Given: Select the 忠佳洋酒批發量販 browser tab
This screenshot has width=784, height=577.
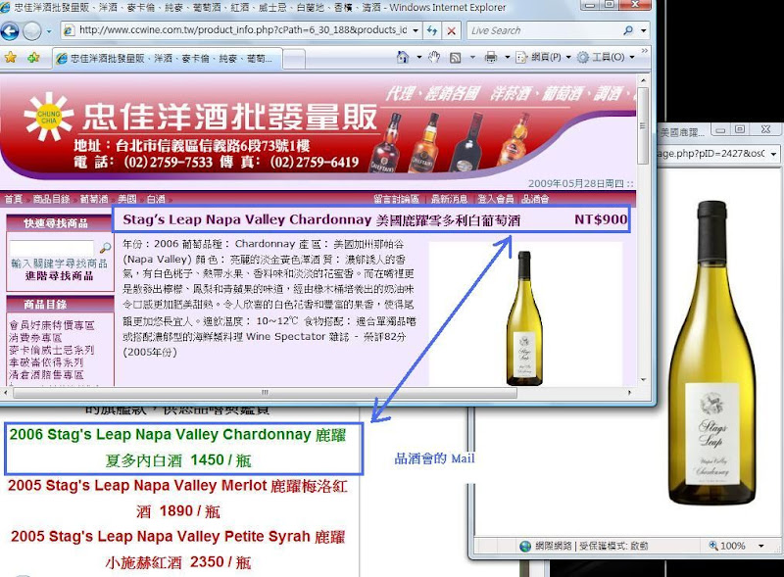Looking at the screenshot, I should 167,59.
